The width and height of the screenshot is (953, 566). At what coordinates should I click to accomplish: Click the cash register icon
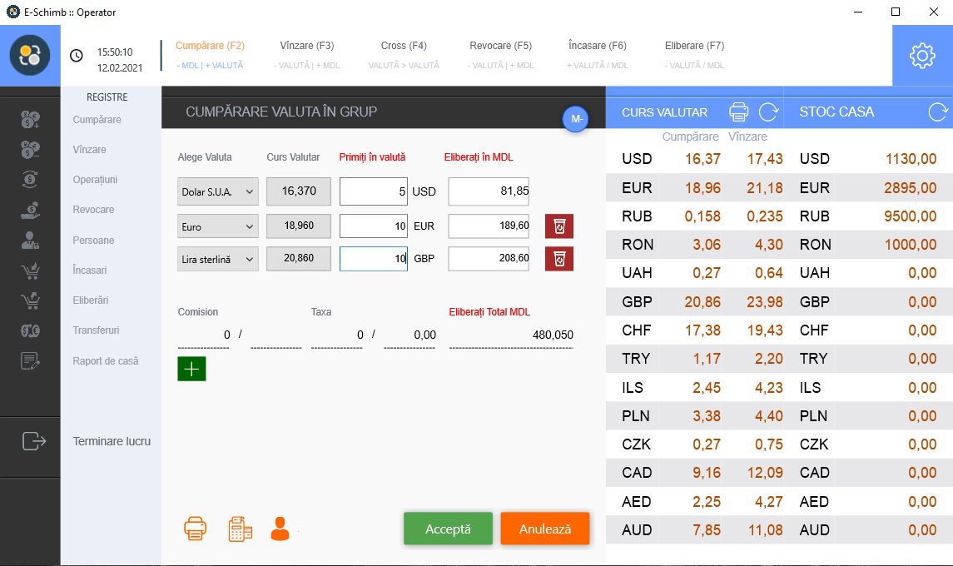pos(240,529)
